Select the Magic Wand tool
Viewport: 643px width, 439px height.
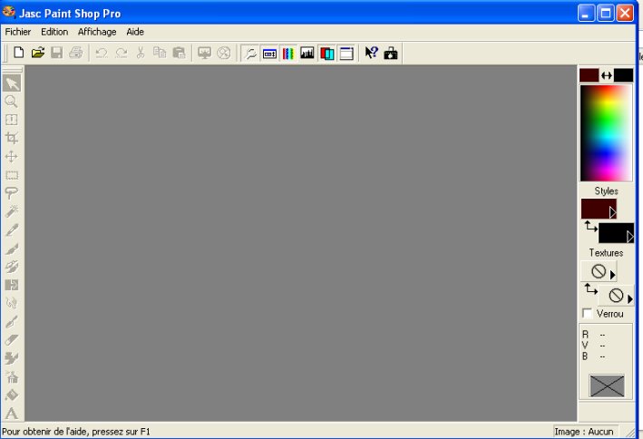pos(12,211)
